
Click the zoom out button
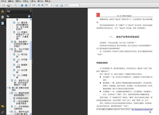click(39, 5)
